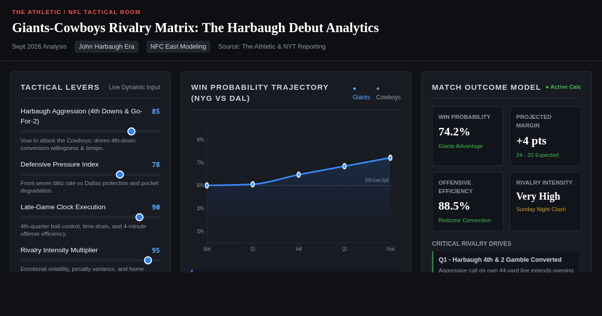Click the John Harbaugh Era tag
Screen dimensions: 602x316
pos(106,47)
